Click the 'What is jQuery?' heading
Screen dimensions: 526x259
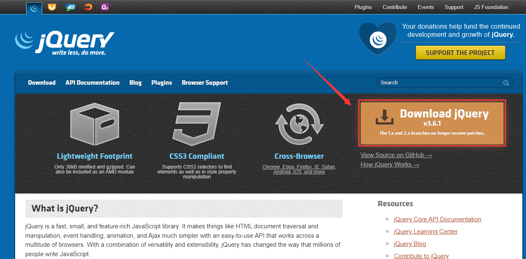pyautogui.click(x=65, y=208)
